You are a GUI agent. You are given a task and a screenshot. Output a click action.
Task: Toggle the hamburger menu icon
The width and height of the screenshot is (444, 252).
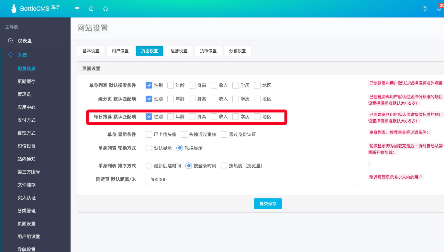[77, 9]
